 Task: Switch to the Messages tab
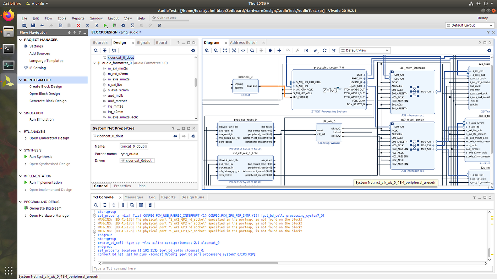134,197
